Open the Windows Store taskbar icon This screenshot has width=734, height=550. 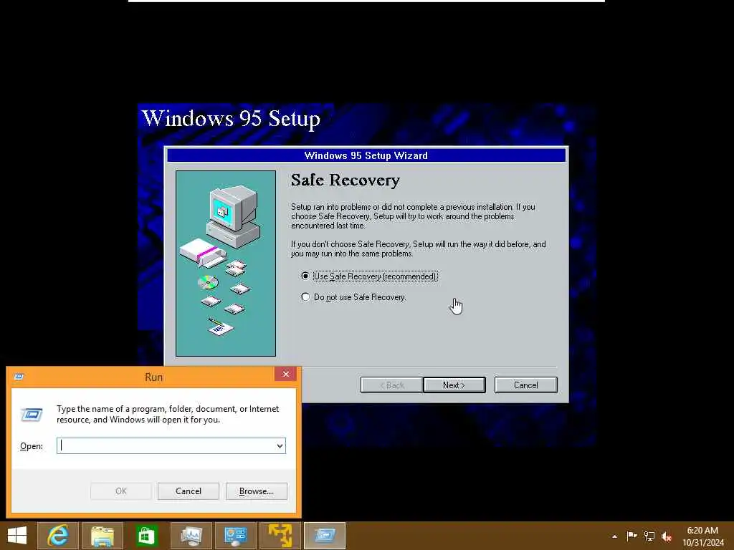coord(146,536)
